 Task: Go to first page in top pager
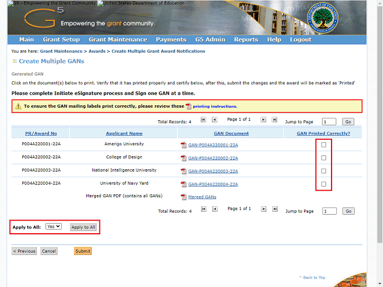203,120
